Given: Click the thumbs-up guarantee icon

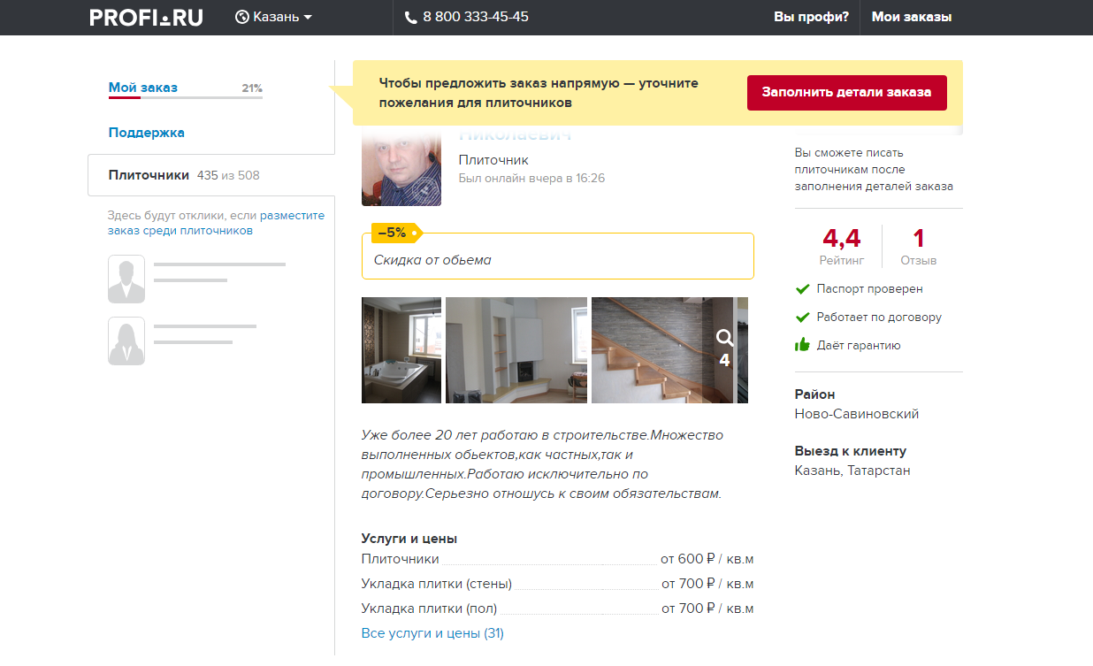Looking at the screenshot, I should pos(802,345).
